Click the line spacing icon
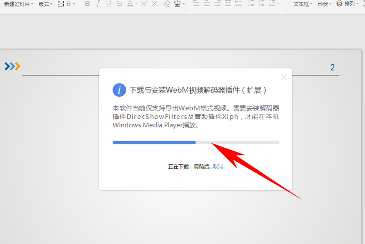Screen dimensions: 365x244 coord(271,3)
